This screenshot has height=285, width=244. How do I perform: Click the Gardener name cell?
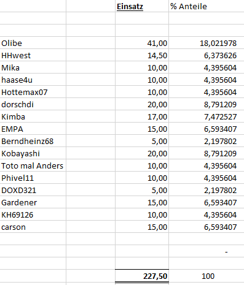point(33,202)
